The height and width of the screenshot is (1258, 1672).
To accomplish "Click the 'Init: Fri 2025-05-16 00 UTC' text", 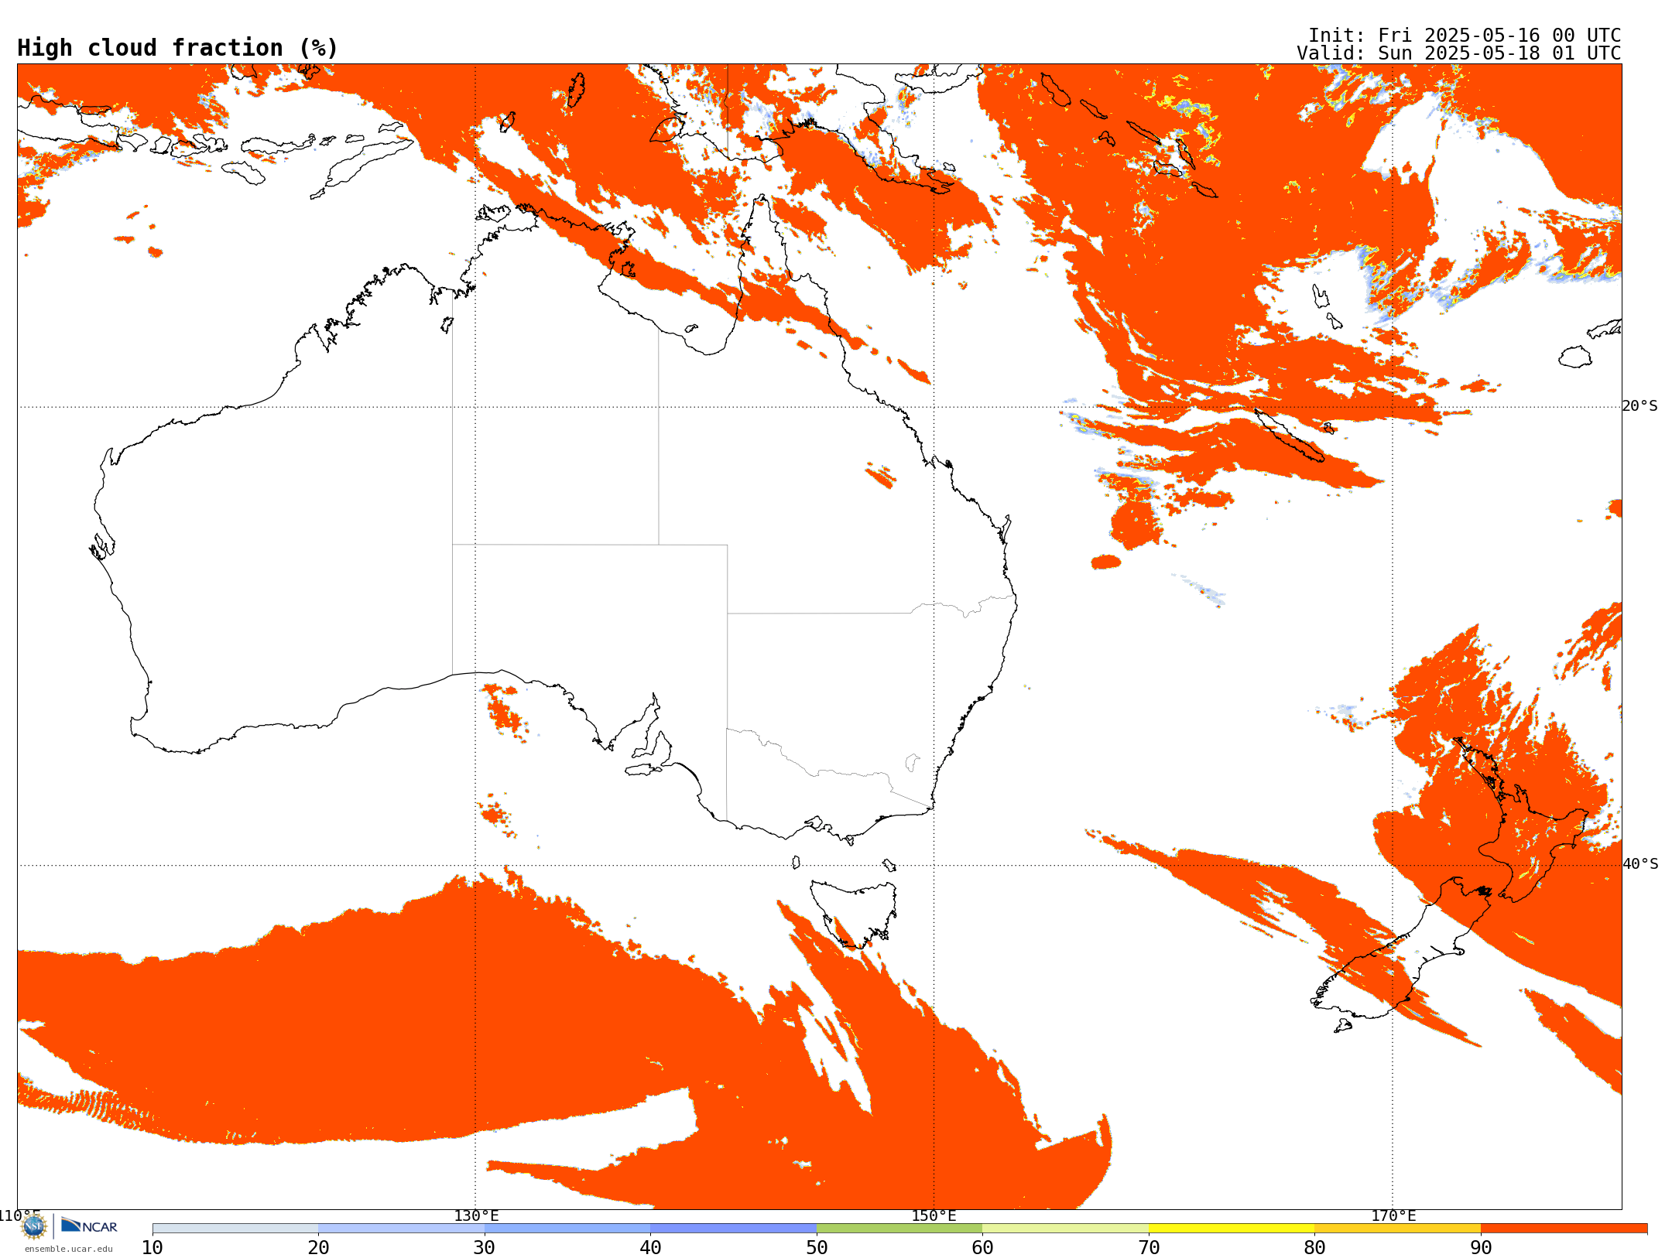I will (1465, 36).
